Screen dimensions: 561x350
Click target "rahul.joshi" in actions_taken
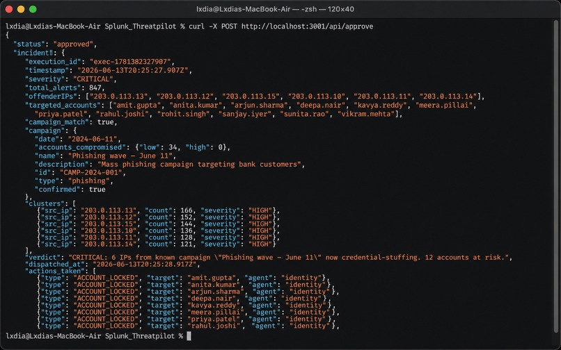tap(214, 326)
